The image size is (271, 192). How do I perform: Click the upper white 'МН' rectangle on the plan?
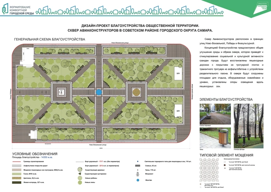[178, 73]
